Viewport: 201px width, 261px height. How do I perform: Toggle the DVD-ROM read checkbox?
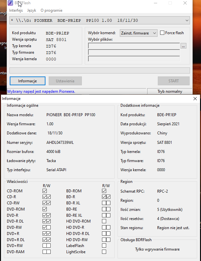point(45,209)
